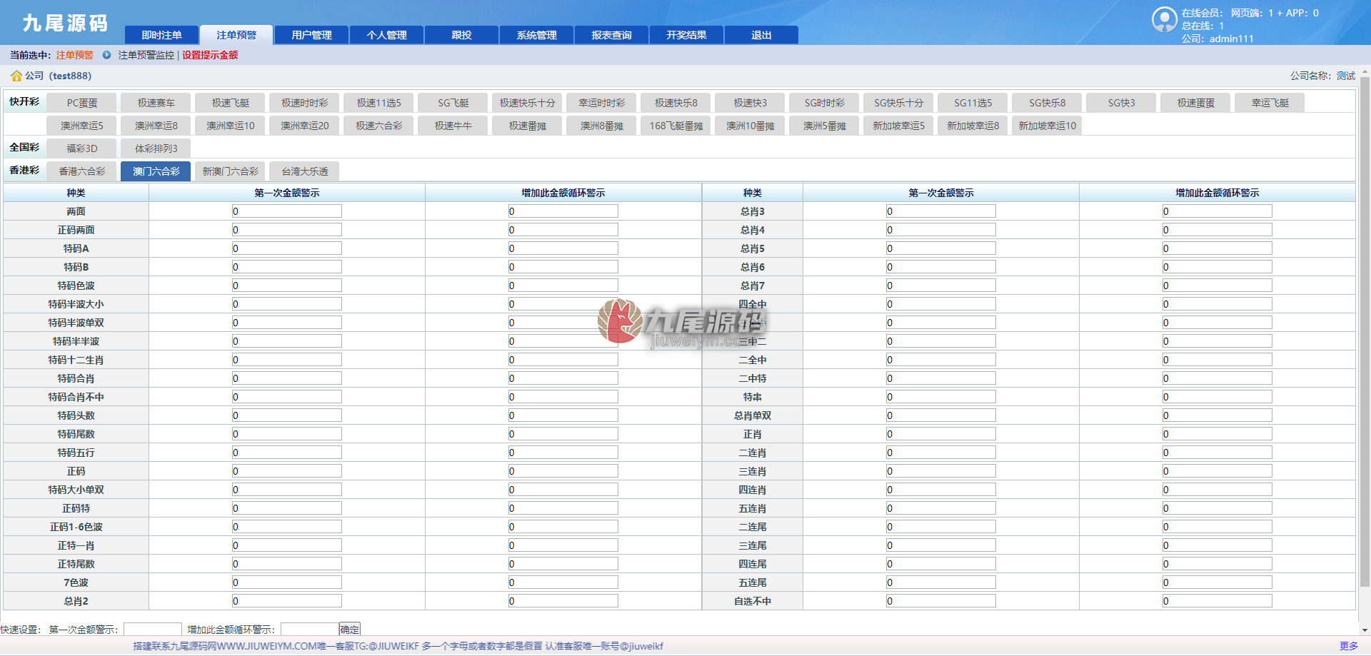Focus the 快速设置 第一次金额警示 field
Viewport: 1371px width, 656px height.
[x=153, y=630]
